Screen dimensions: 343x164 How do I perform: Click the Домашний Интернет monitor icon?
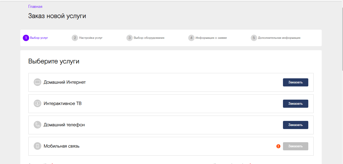(x=37, y=82)
